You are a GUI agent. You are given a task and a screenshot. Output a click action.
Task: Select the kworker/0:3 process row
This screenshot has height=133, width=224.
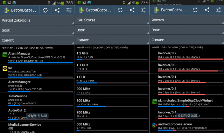(187, 91)
